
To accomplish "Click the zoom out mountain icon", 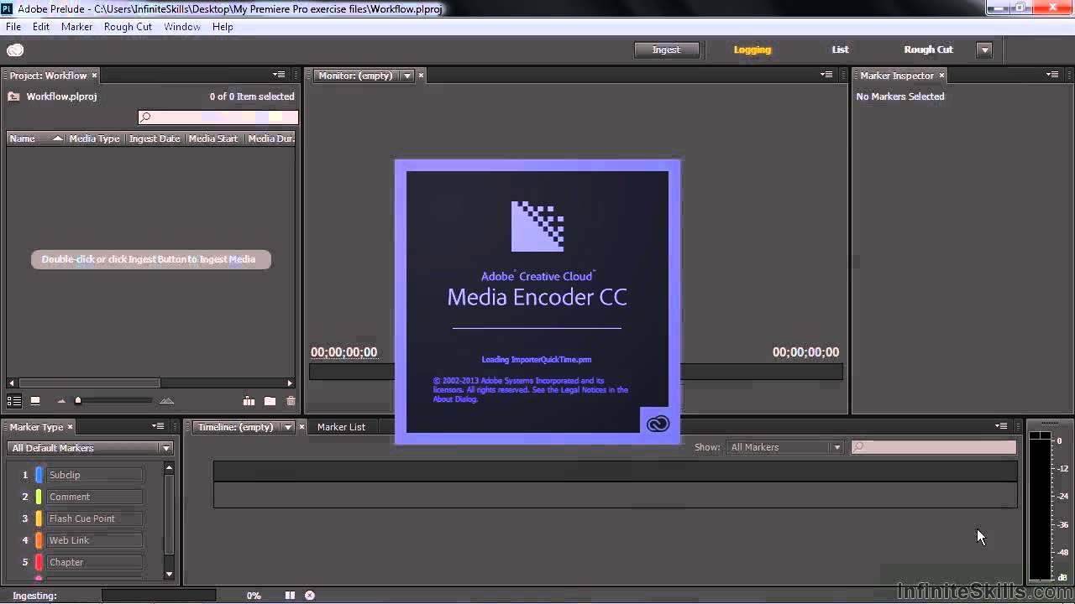I will tap(61, 402).
